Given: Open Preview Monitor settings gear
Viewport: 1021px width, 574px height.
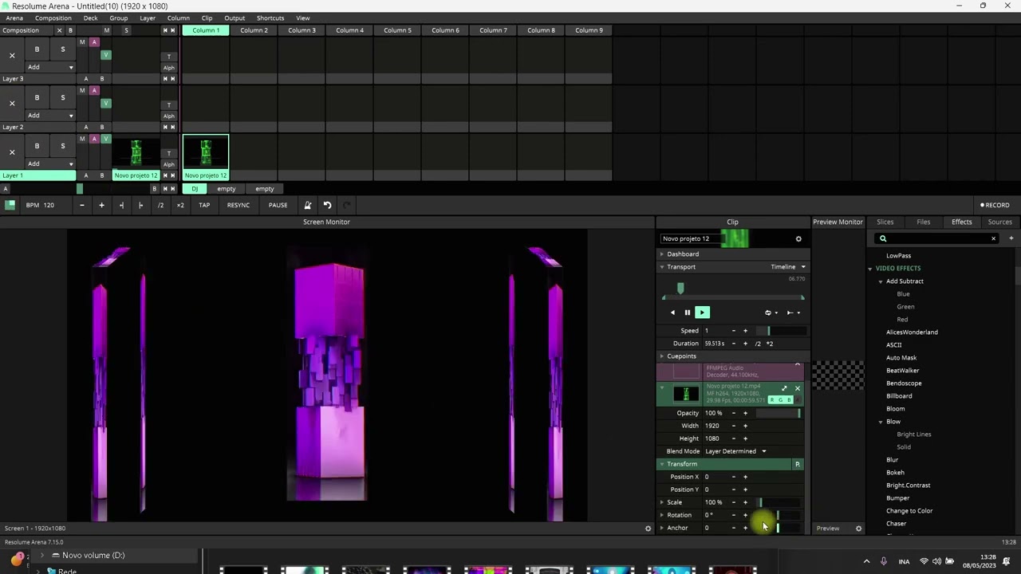Looking at the screenshot, I should (858, 529).
